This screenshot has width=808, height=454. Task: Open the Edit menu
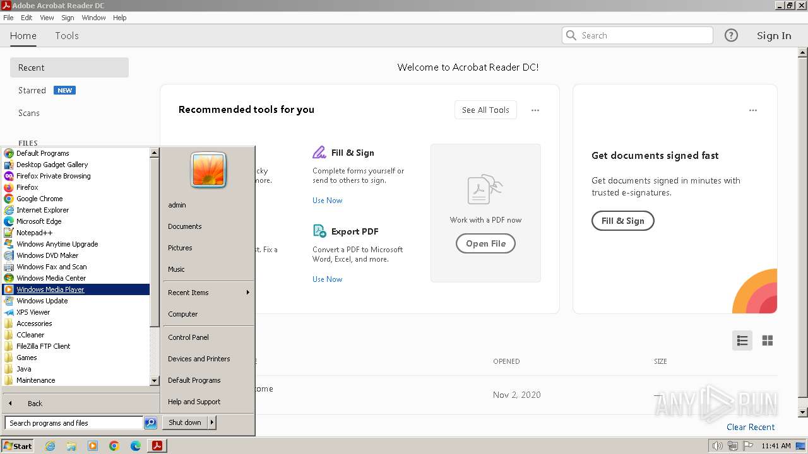pyautogui.click(x=27, y=18)
